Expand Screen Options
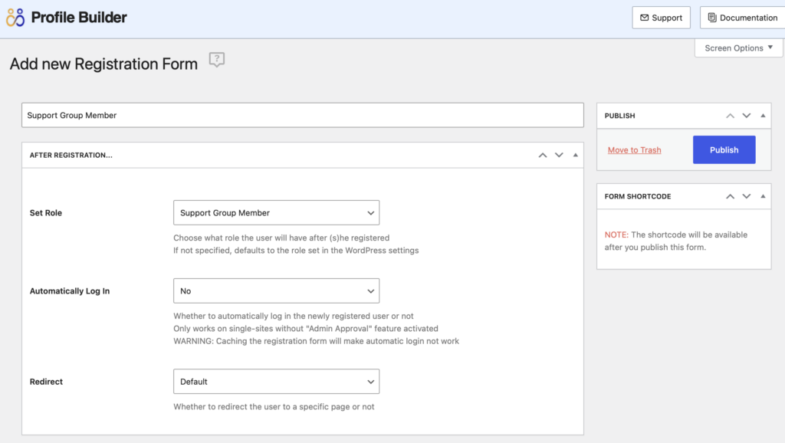The width and height of the screenshot is (785, 443). pyautogui.click(x=738, y=48)
